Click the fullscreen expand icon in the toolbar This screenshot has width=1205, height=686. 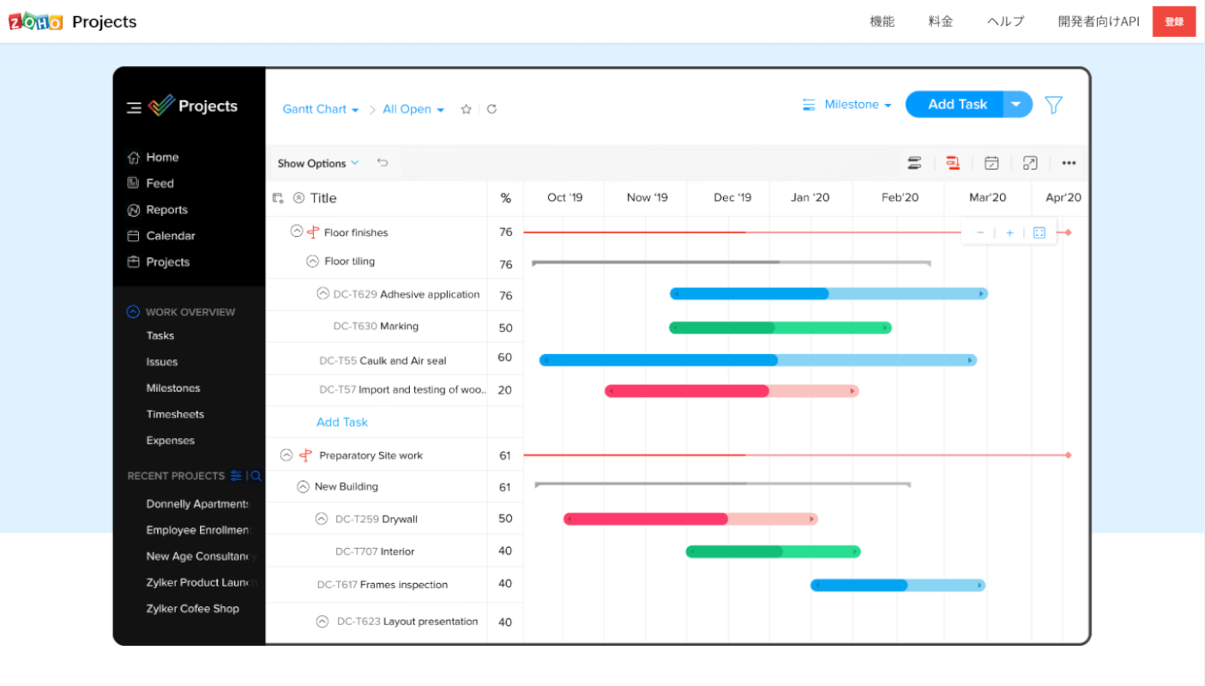click(x=1030, y=163)
